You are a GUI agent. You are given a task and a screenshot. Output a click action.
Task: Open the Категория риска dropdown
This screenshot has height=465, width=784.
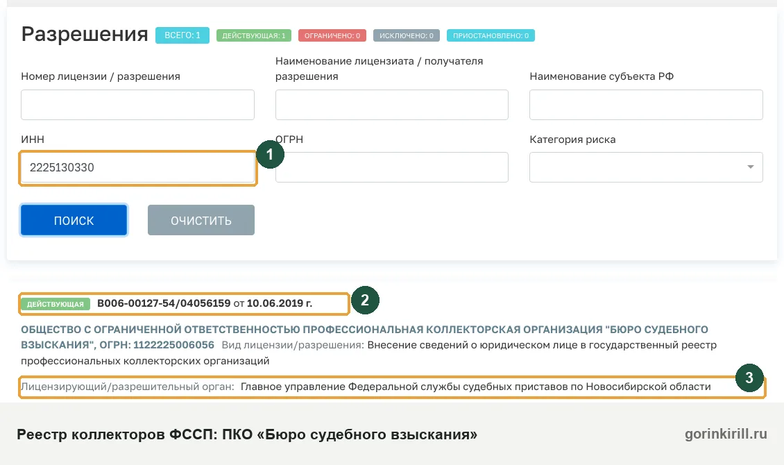[x=646, y=167]
